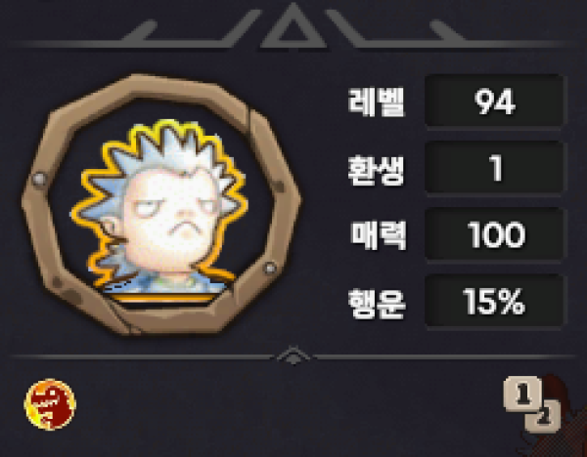Select the 매력 label

(x=378, y=235)
